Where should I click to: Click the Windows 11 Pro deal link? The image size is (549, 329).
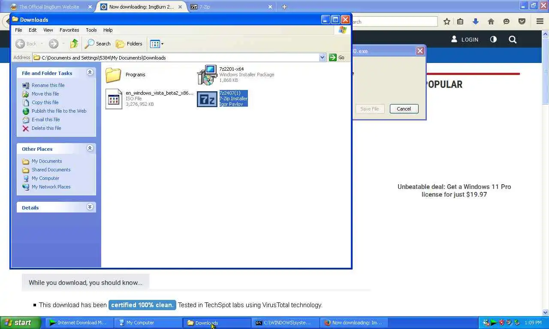(x=454, y=191)
